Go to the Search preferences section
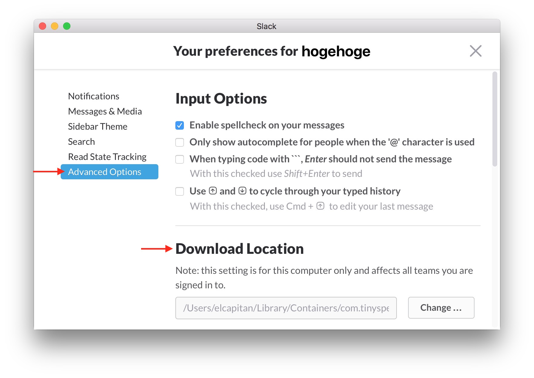 click(x=81, y=141)
